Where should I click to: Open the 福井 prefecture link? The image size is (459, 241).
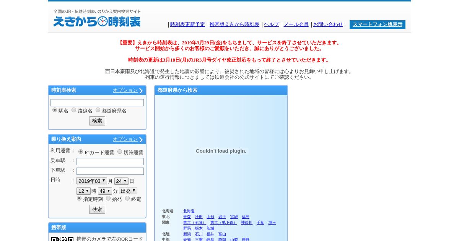coord(210,234)
